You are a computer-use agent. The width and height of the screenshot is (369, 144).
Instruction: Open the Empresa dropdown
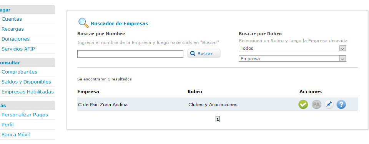pyautogui.click(x=292, y=58)
